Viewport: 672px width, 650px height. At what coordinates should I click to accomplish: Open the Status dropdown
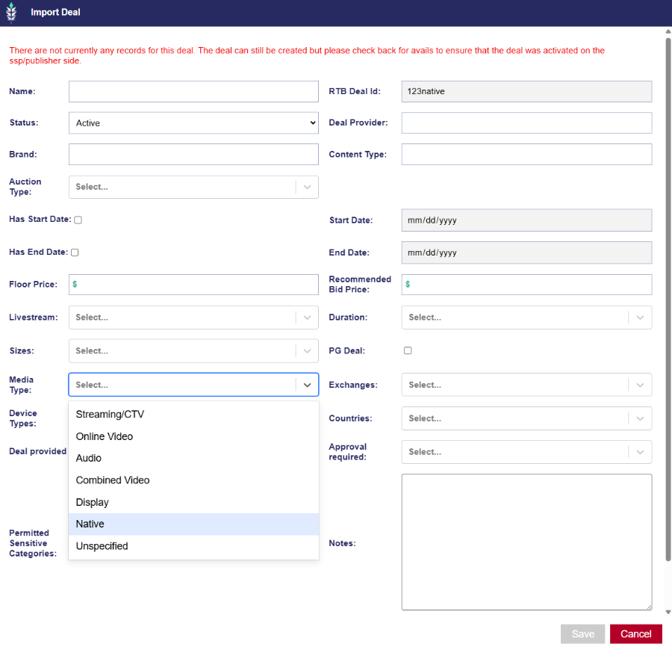coord(193,123)
